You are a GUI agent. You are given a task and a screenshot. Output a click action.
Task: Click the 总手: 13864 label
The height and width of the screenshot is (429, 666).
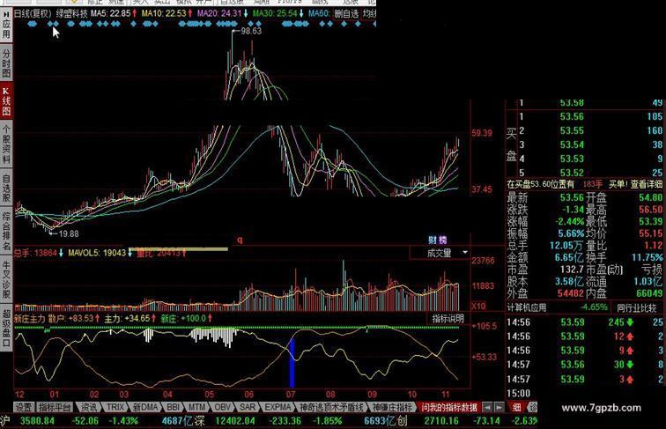click(35, 253)
